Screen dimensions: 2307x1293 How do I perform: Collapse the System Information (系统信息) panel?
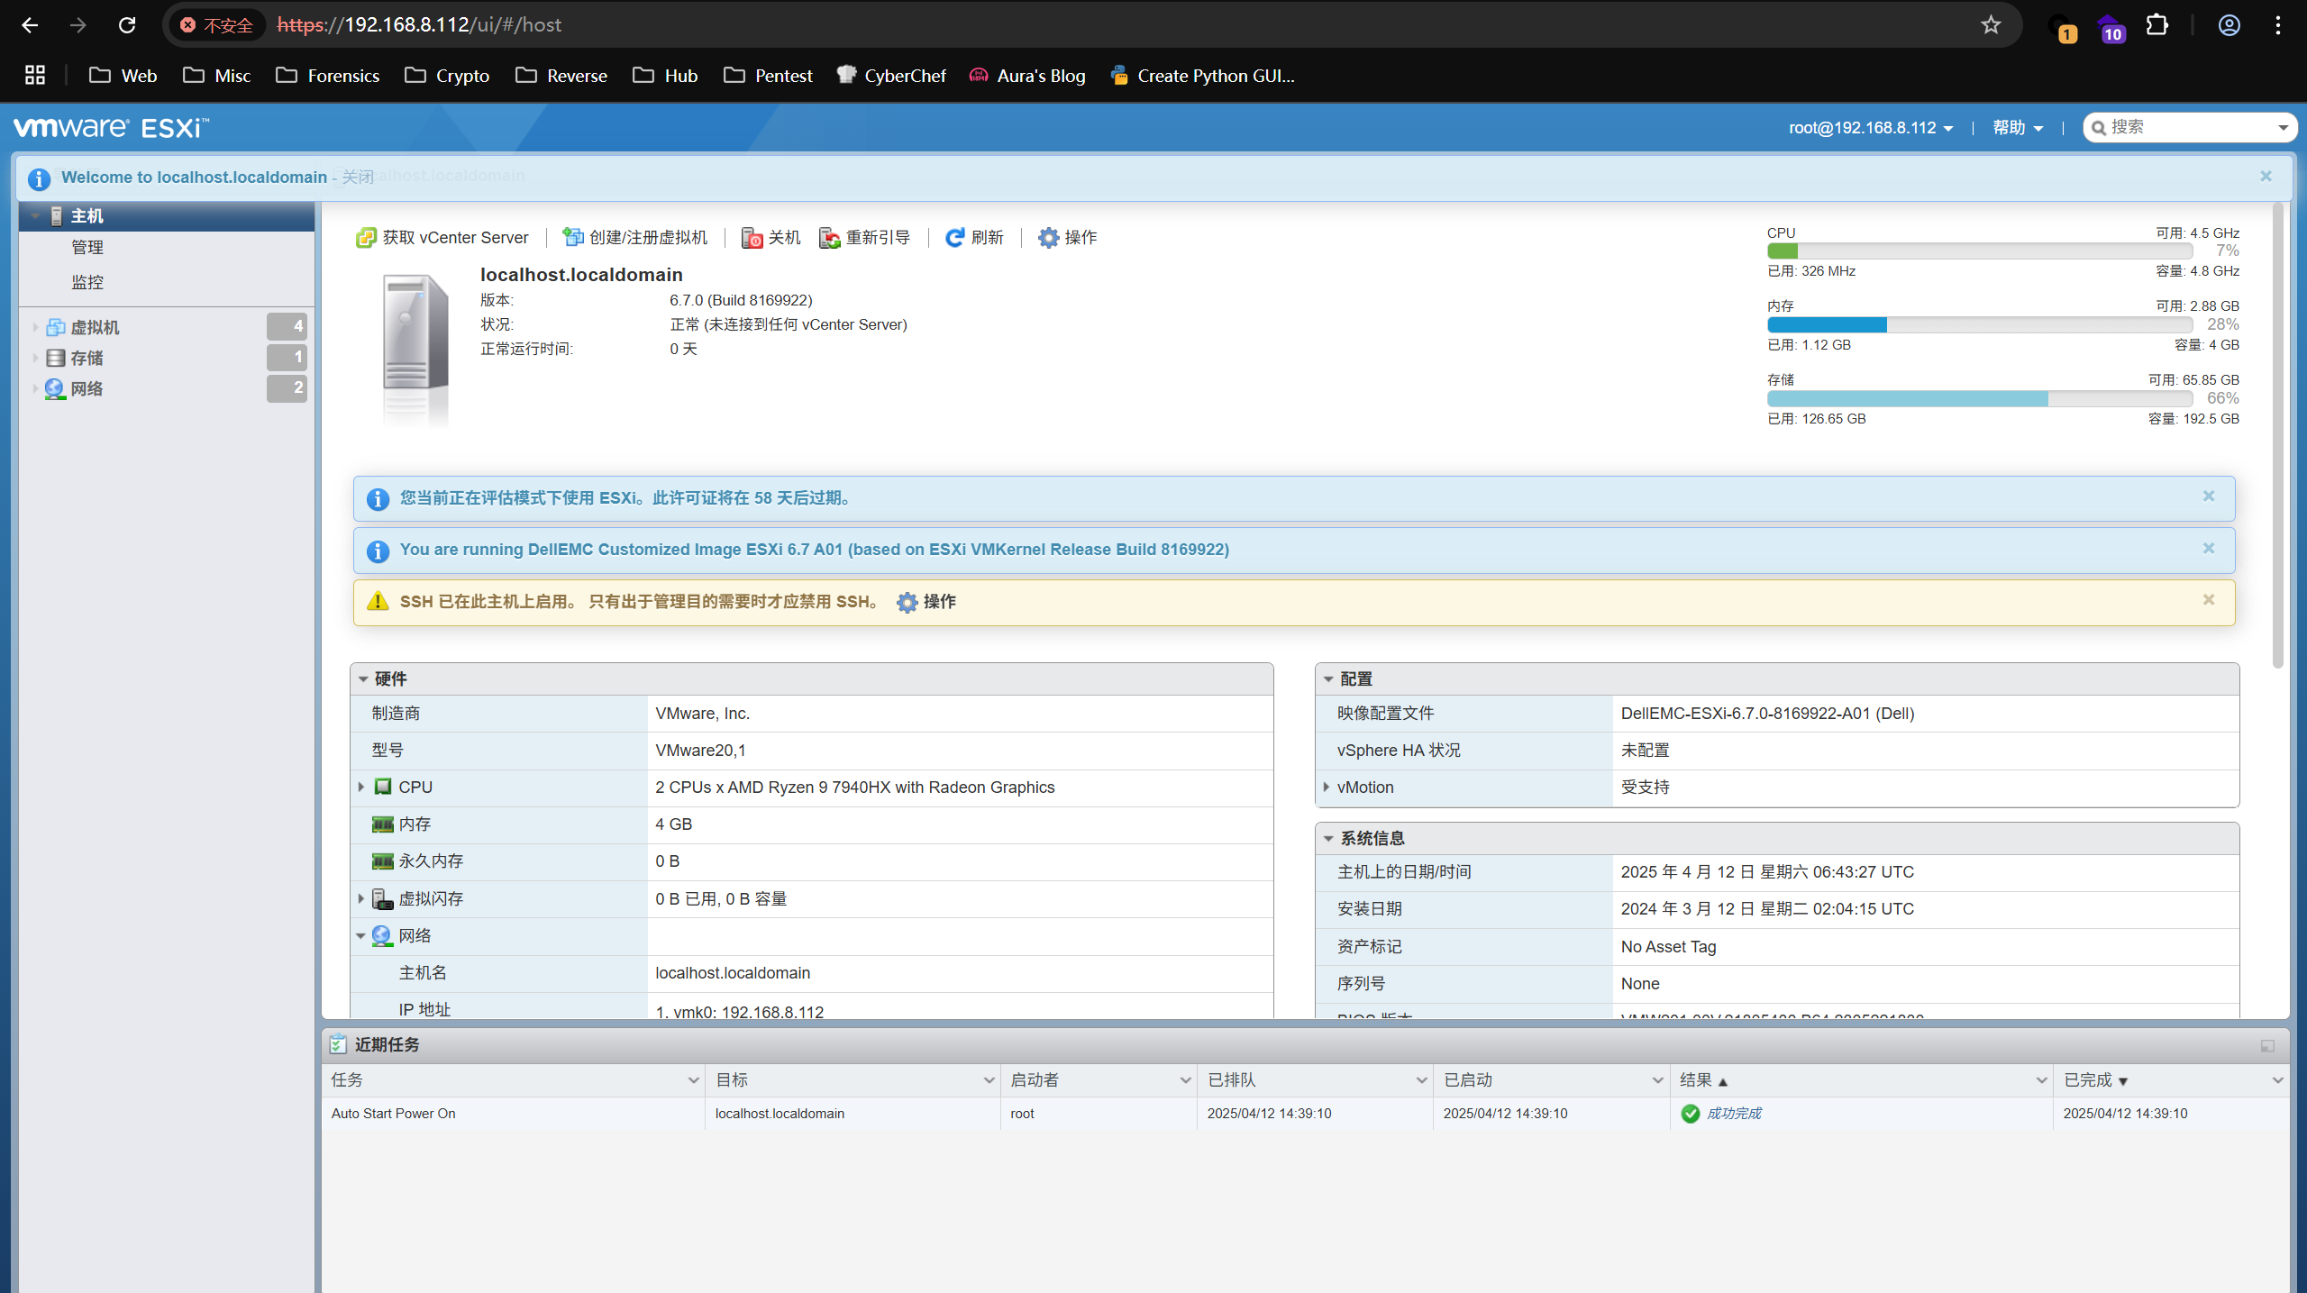1328,839
